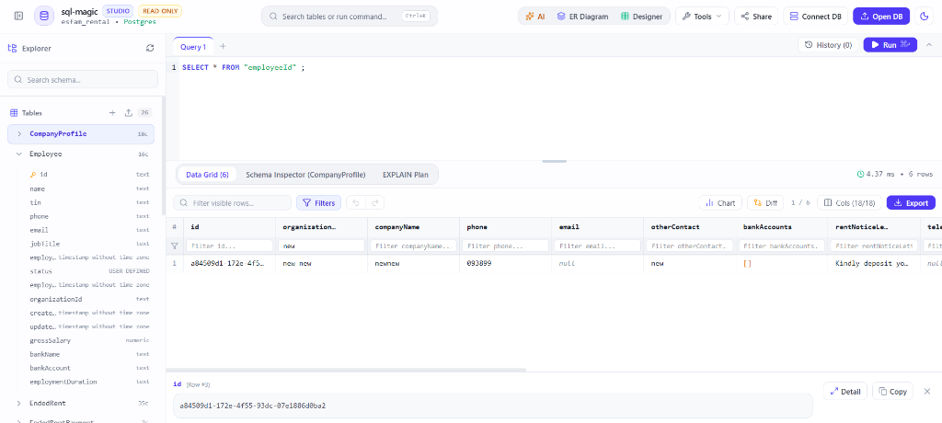Click the organization filter containing 'new'
The image size is (942, 423).
(321, 246)
